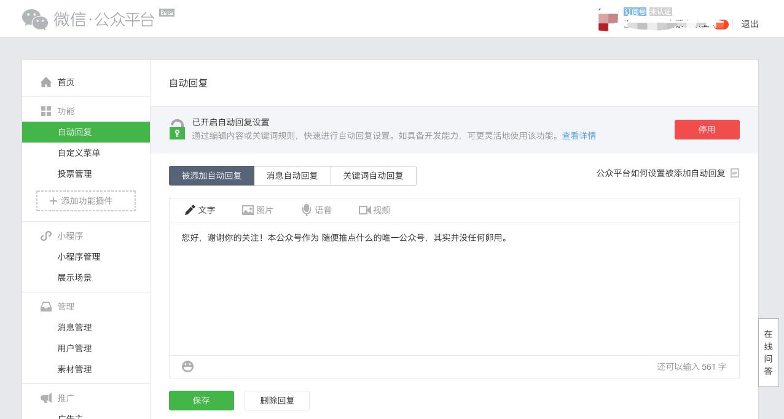Screen dimensions: 784x419
Task: Open 自定义菜单 in the sidebar
Action: [79, 153]
